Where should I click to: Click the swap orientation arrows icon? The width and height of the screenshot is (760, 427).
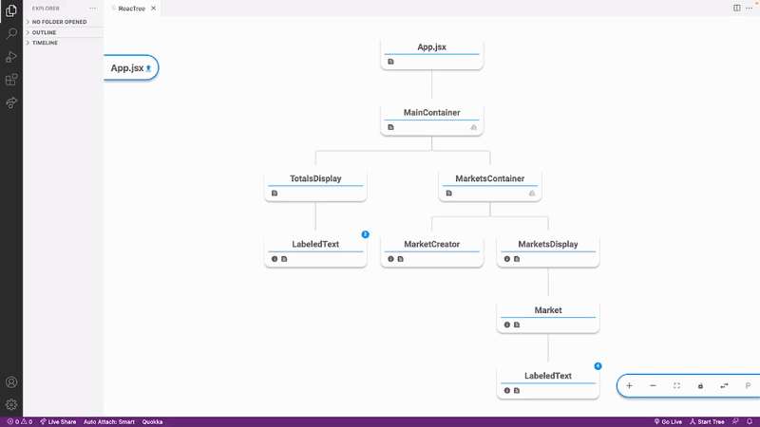click(724, 386)
